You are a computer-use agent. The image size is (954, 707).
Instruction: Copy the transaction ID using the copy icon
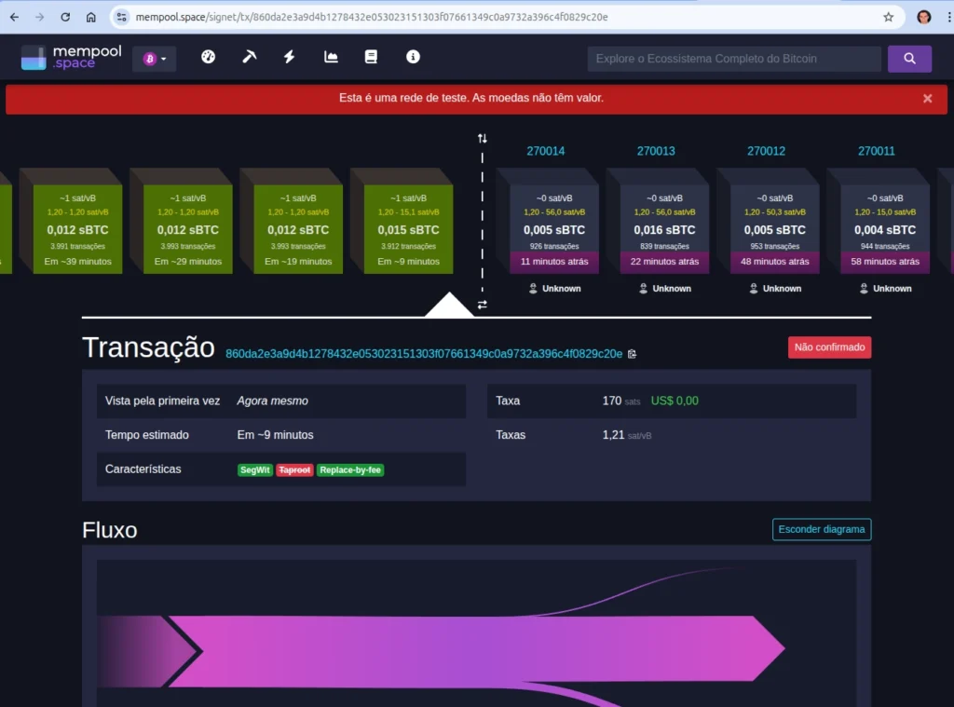coord(633,354)
